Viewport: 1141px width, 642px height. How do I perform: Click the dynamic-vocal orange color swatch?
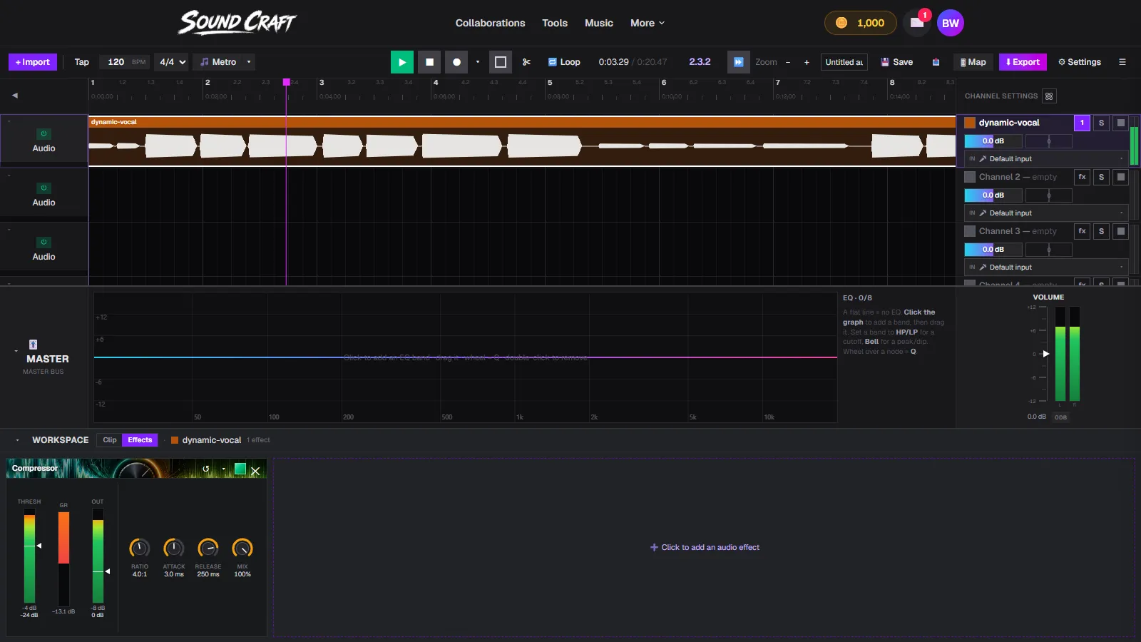[970, 123]
